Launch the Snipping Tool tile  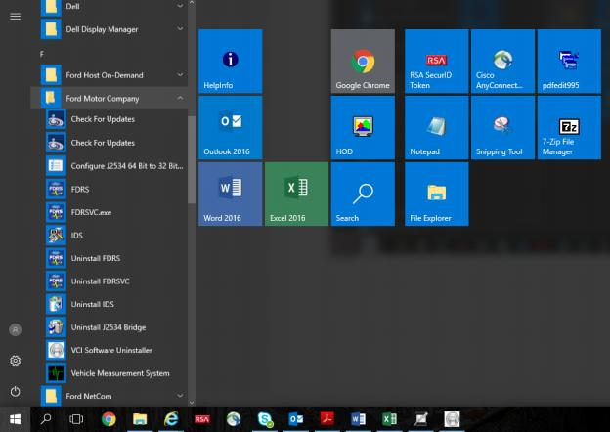tap(502, 128)
